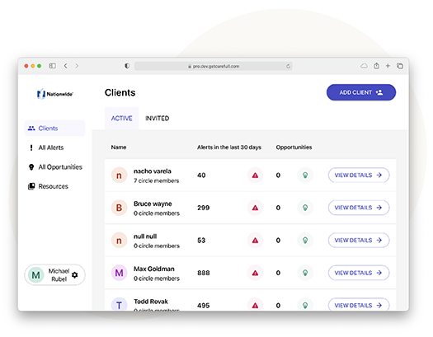The height and width of the screenshot is (337, 433).
Task: Click the alert triangle icon for Max Goldman
Action: (x=255, y=273)
